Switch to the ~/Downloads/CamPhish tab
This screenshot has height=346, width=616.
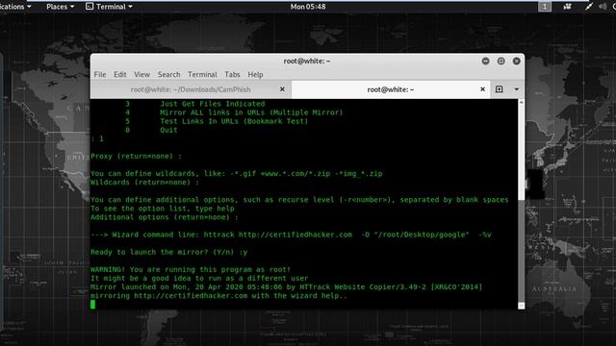point(191,89)
